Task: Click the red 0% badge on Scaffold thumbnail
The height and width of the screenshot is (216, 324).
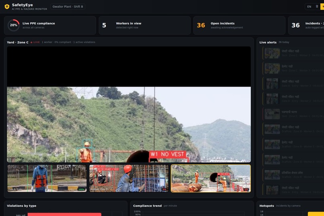Action: pos(164,189)
